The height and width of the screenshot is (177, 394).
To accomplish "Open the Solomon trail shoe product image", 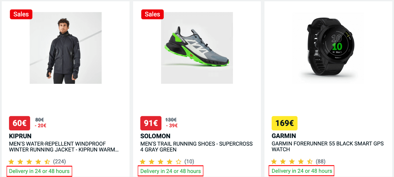I will point(197,48).
